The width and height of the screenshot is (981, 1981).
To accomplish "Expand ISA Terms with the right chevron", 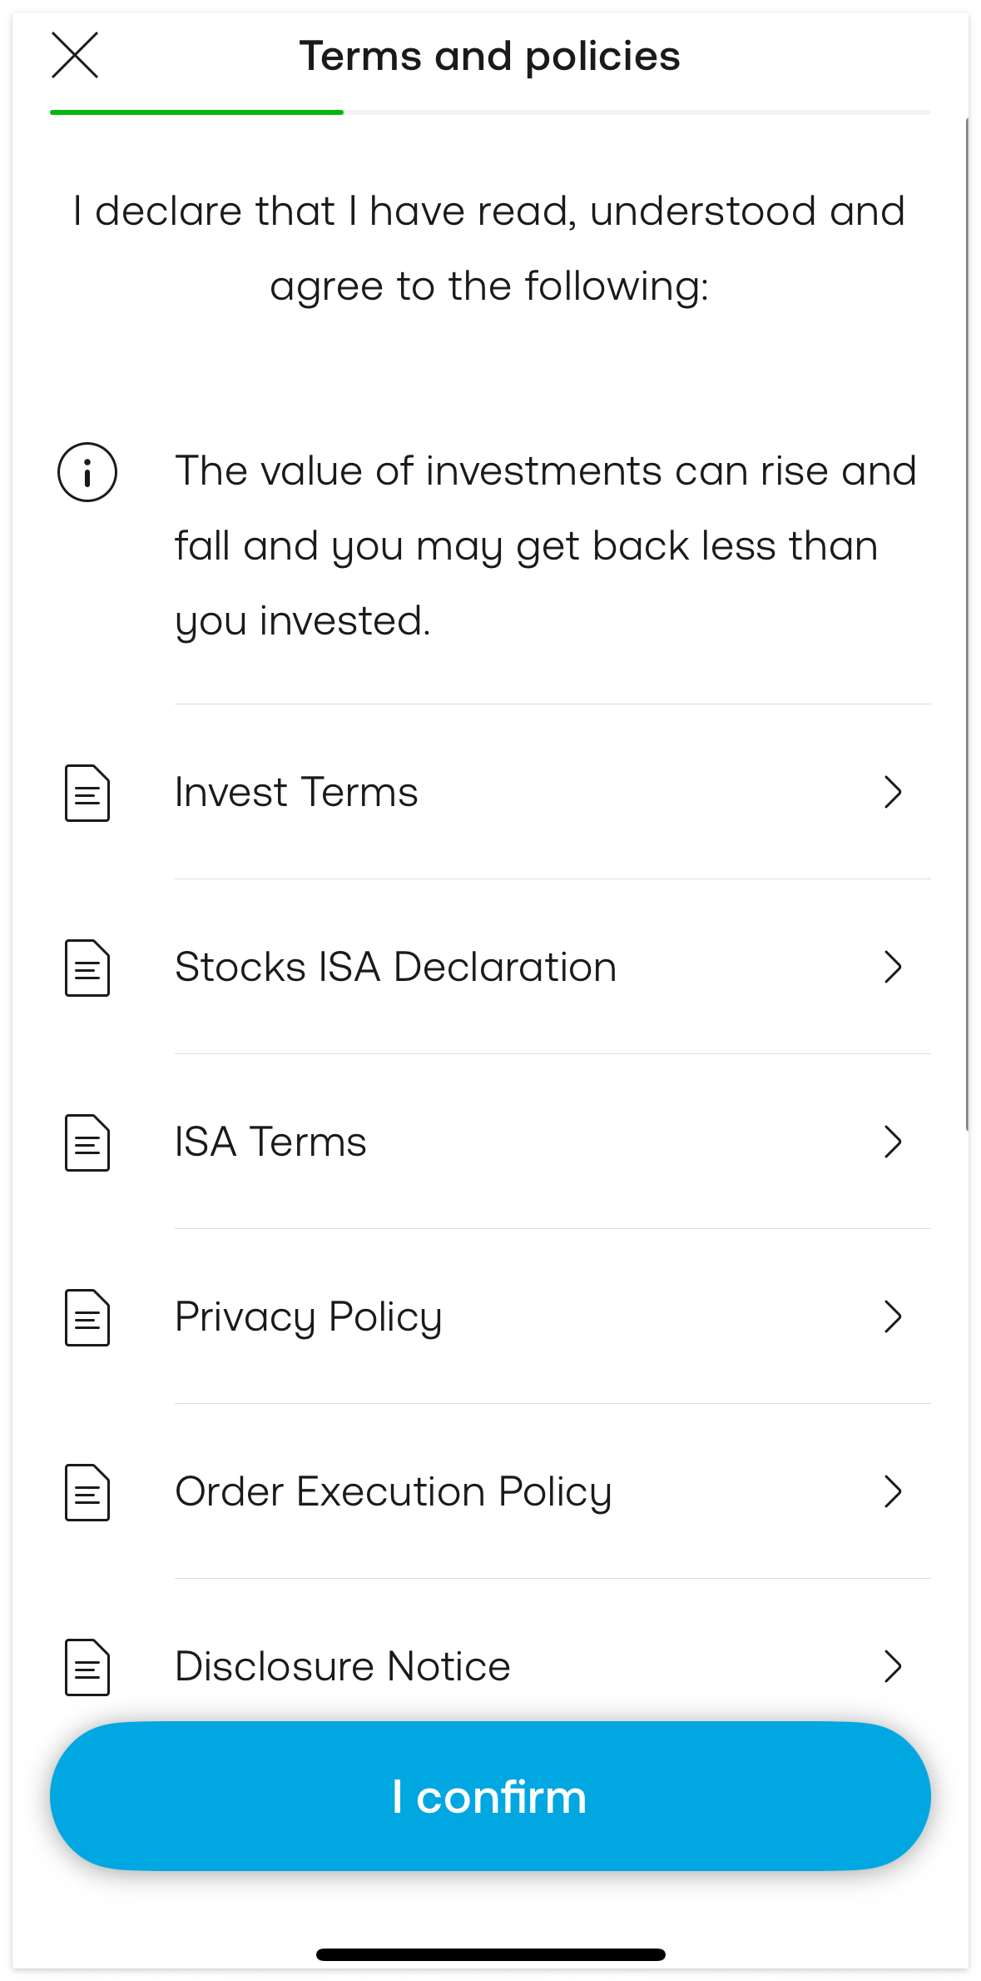I will 893,1142.
